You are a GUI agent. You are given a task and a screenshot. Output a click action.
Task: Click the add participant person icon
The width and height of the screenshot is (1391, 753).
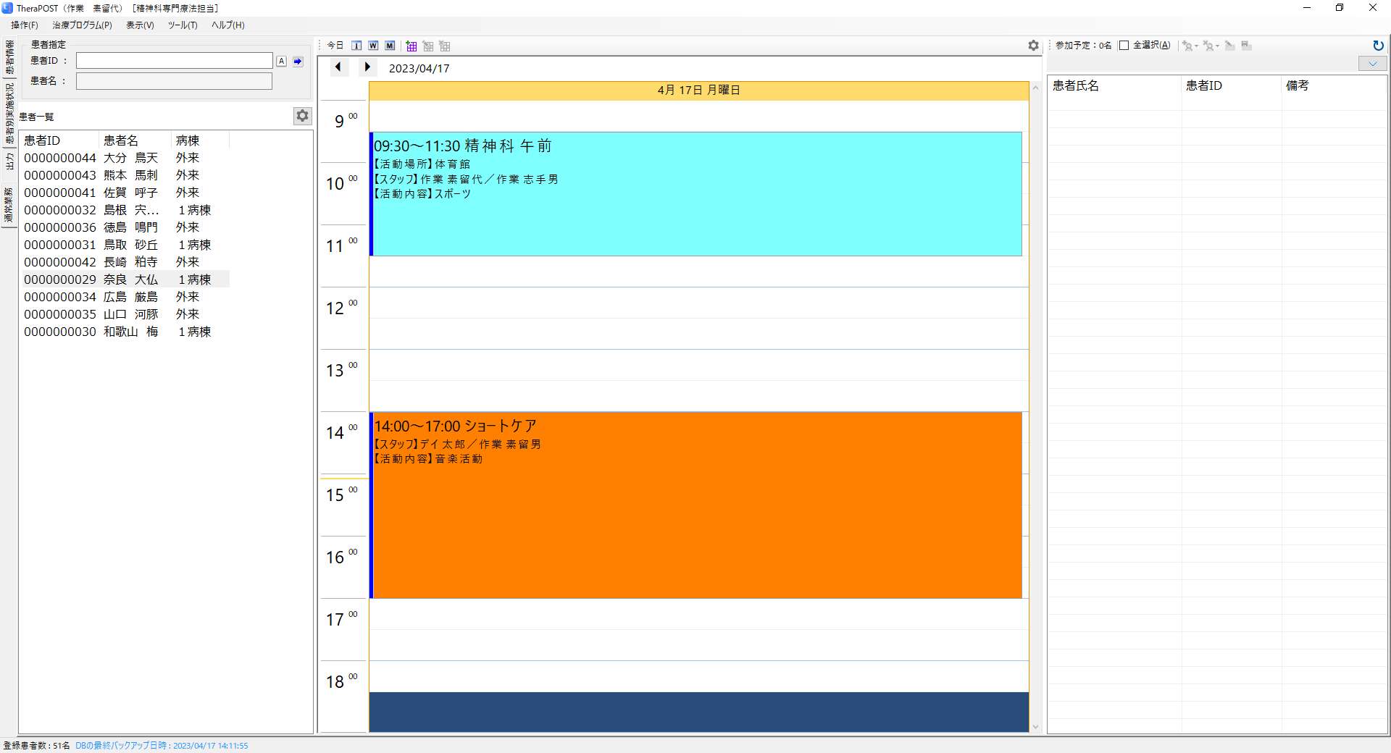point(1187,46)
